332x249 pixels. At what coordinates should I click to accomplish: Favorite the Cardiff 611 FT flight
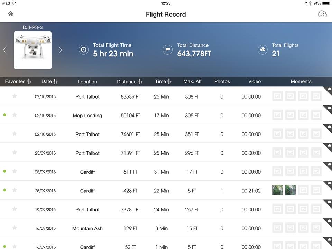coord(15,171)
